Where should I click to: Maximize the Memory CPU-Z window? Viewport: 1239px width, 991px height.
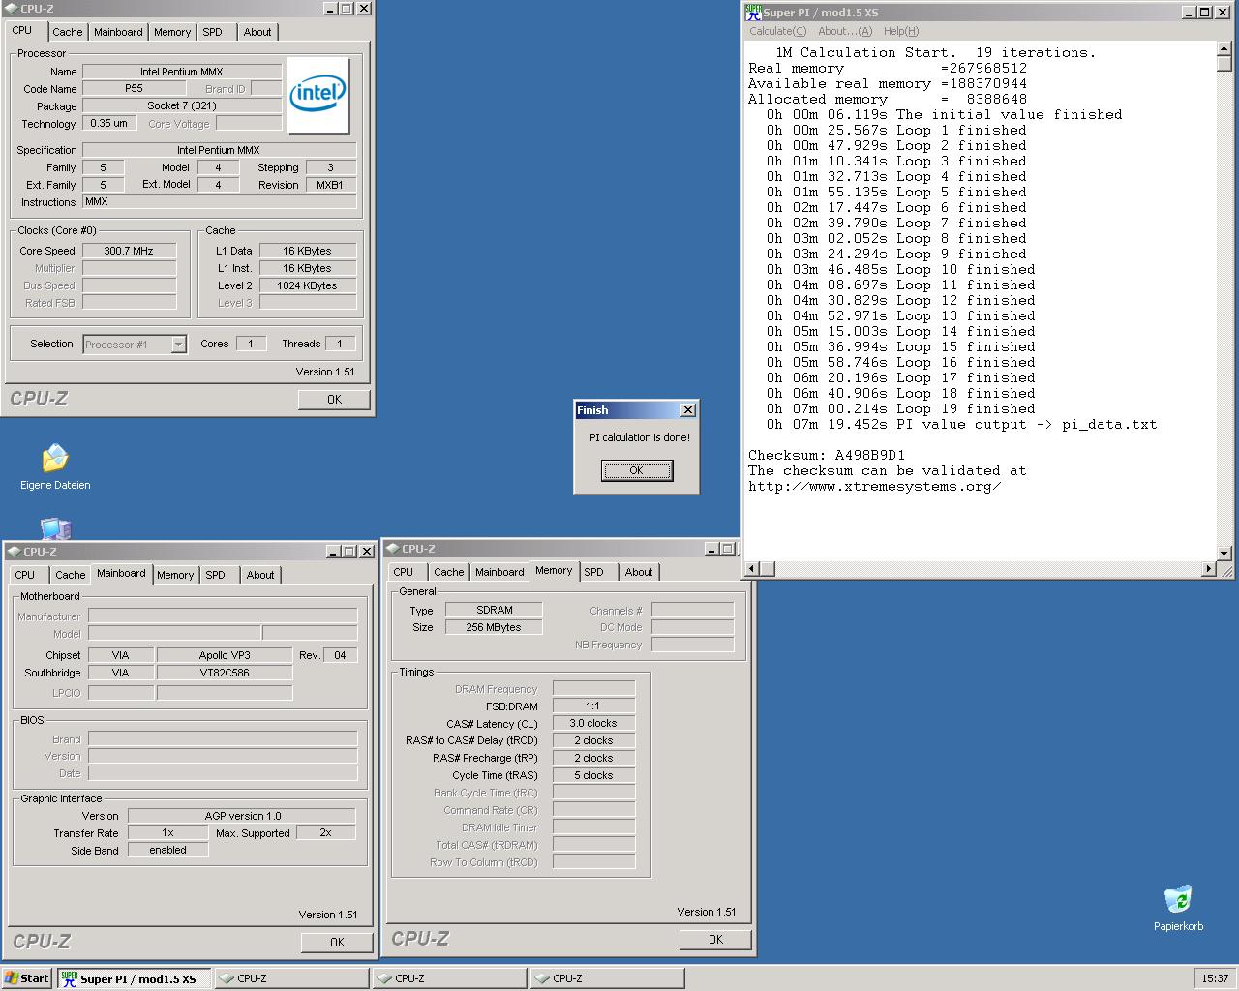726,549
